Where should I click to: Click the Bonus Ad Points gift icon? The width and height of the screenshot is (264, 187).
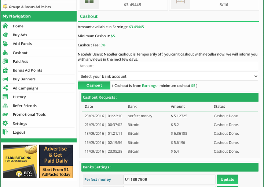point(5,70)
